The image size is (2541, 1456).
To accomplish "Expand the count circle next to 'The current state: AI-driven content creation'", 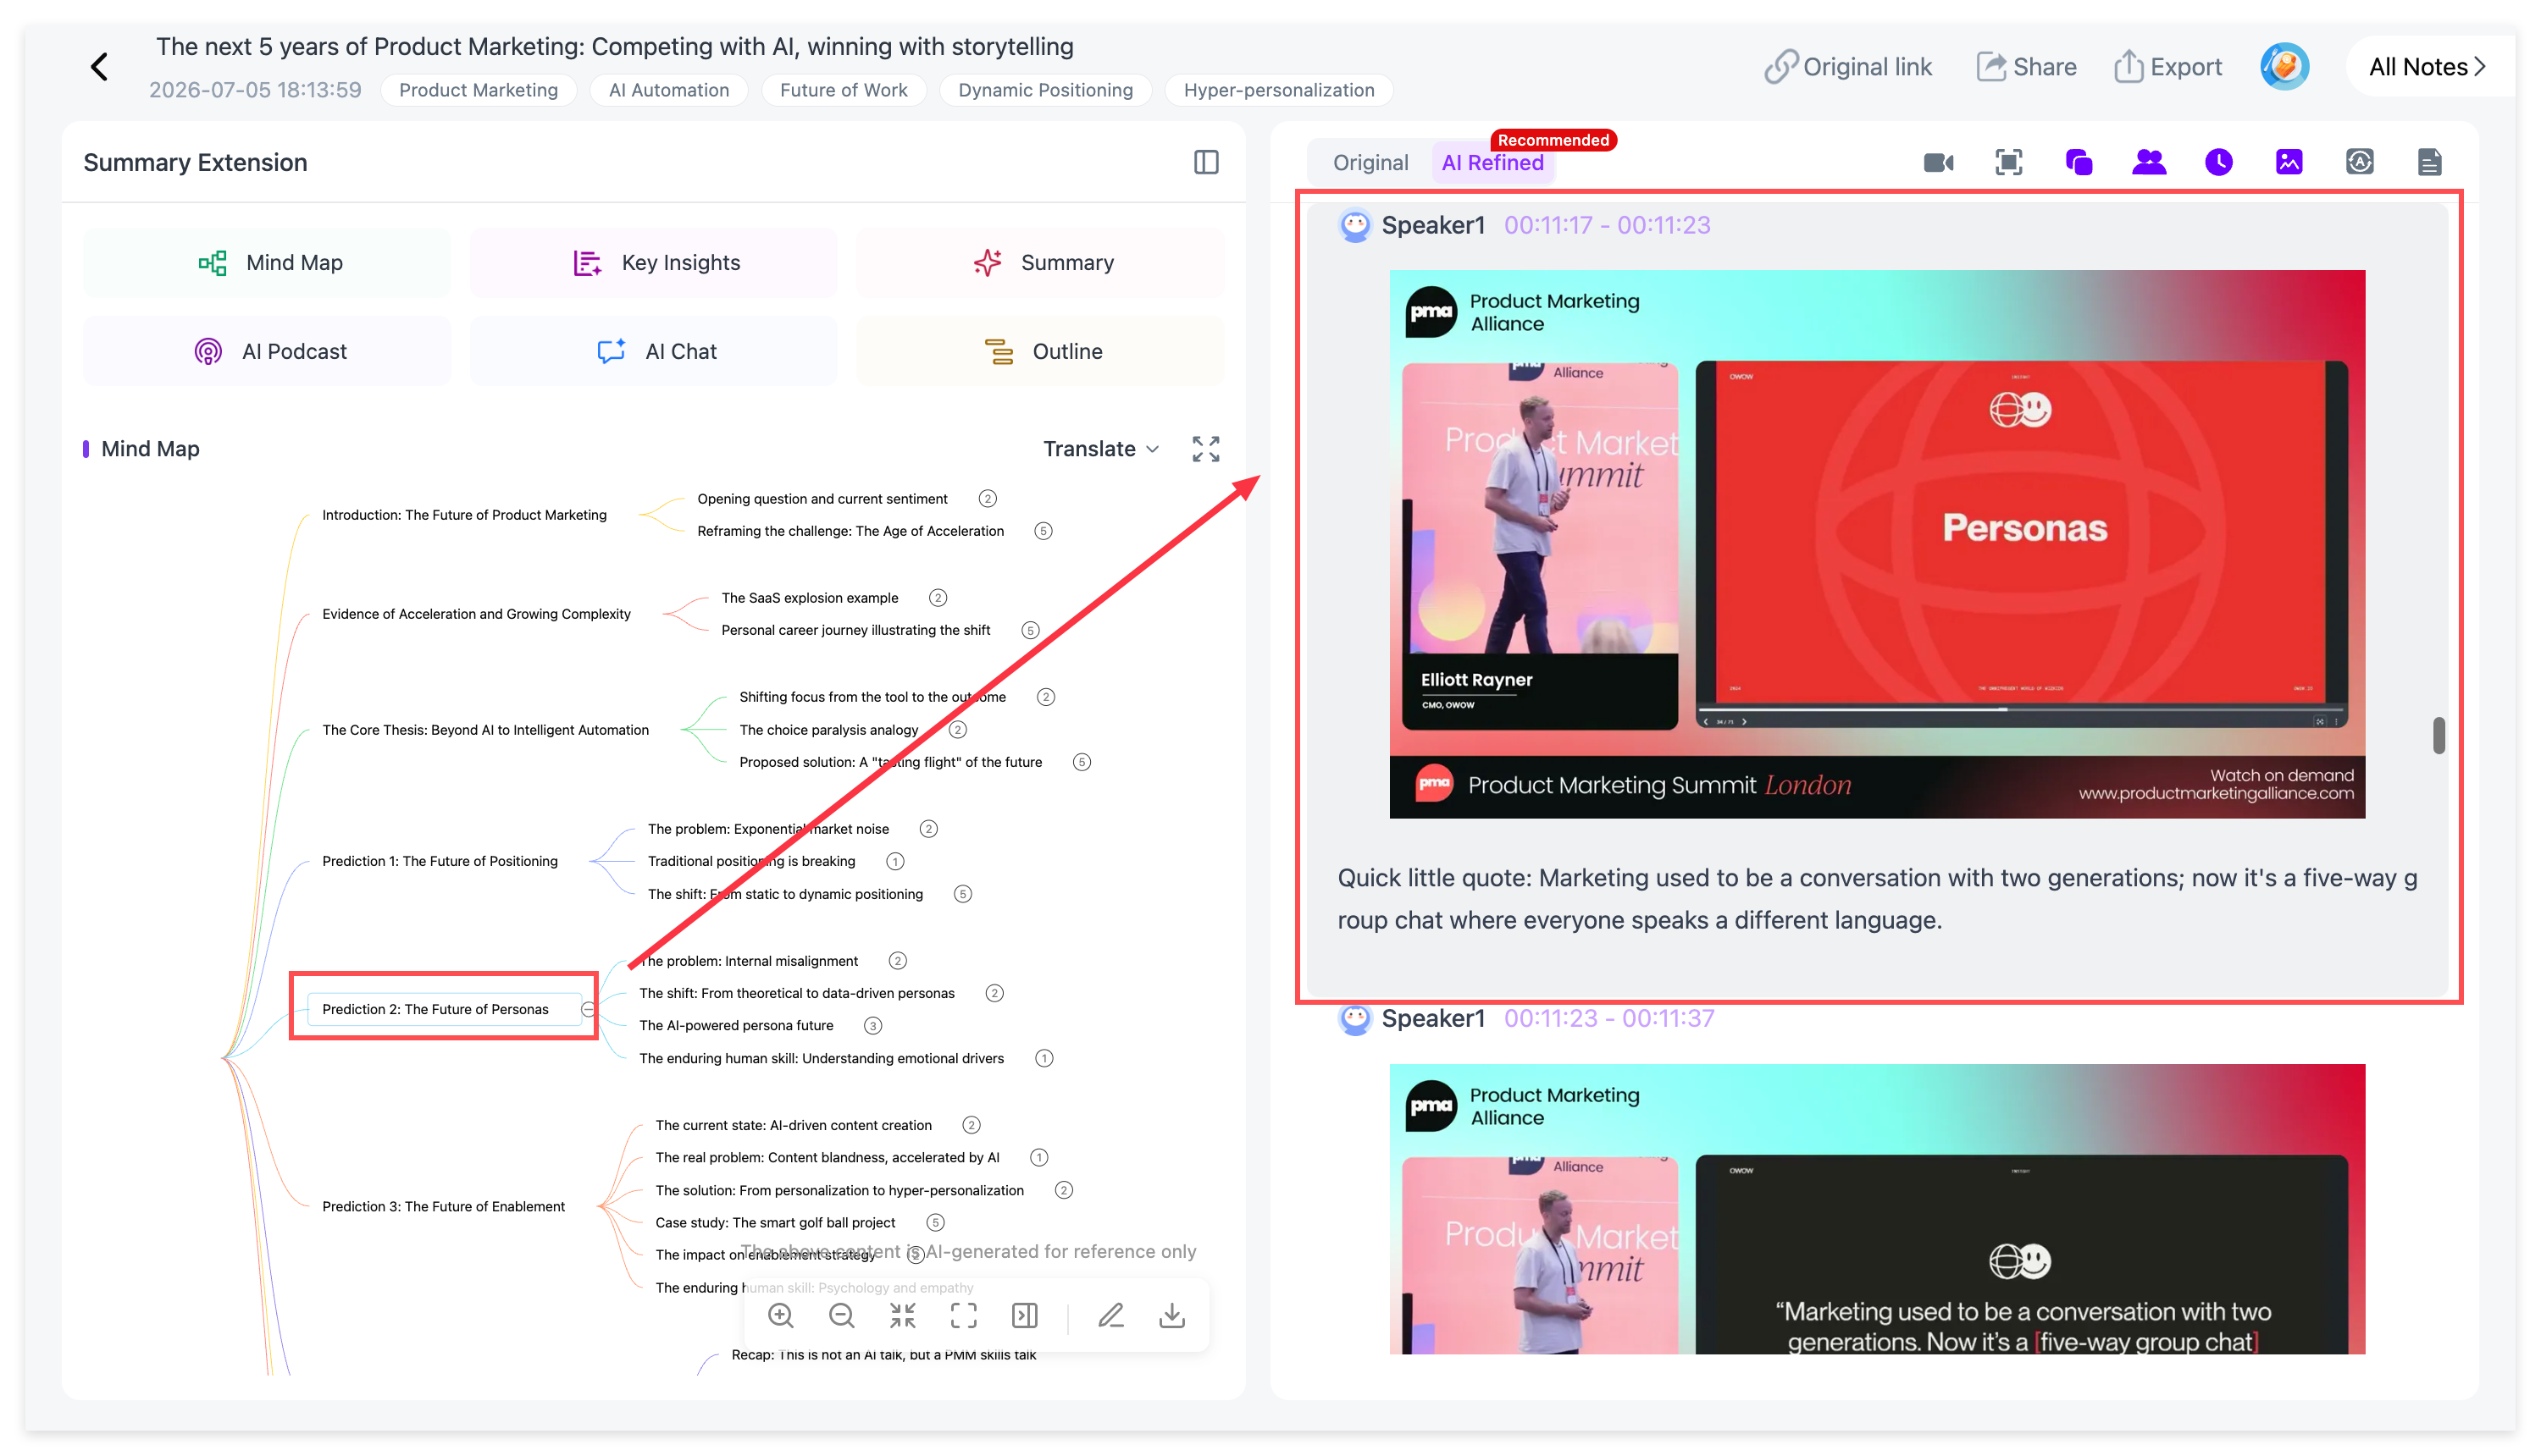I will coord(971,1126).
